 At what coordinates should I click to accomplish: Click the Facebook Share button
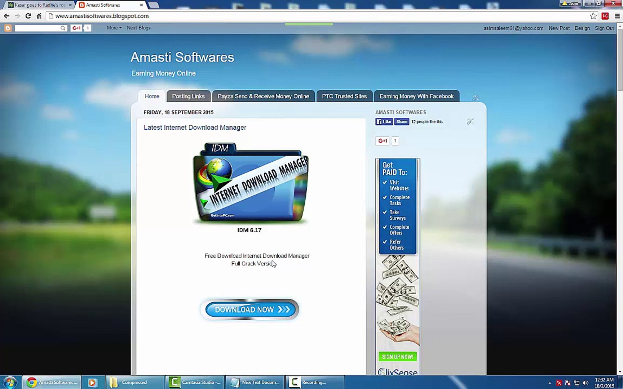402,122
